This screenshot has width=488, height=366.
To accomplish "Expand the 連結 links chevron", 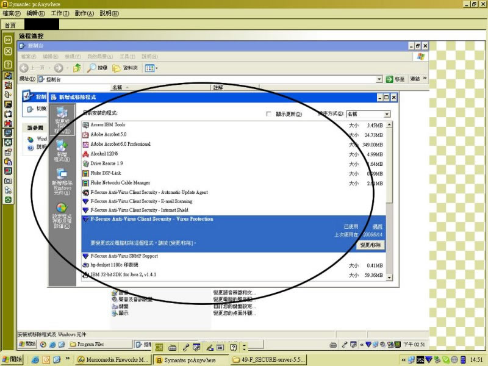I will point(425,78).
